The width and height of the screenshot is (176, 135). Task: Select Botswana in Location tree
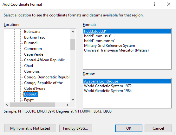click(x=32, y=32)
